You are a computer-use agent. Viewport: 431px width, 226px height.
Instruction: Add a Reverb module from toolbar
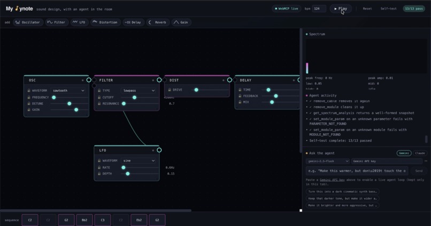tap(158, 22)
